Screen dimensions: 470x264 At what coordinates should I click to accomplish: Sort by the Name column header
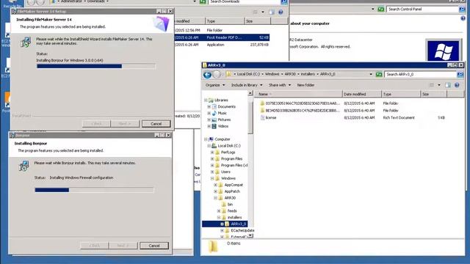click(x=298, y=94)
